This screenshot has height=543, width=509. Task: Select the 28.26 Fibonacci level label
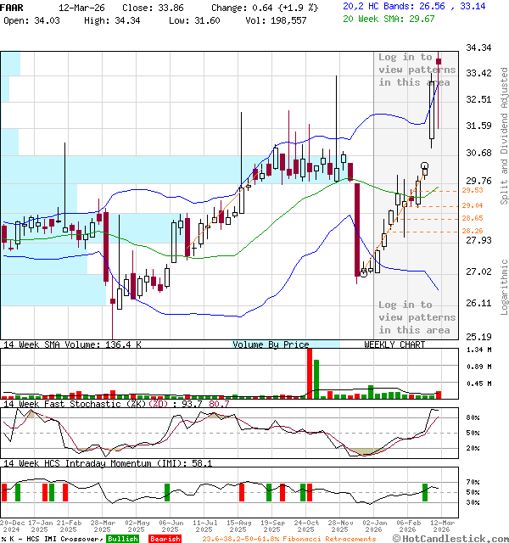pyautogui.click(x=473, y=231)
